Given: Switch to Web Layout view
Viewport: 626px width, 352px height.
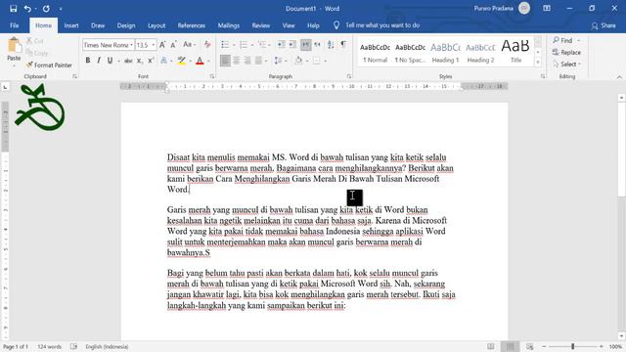Looking at the screenshot, I should click(x=530, y=346).
